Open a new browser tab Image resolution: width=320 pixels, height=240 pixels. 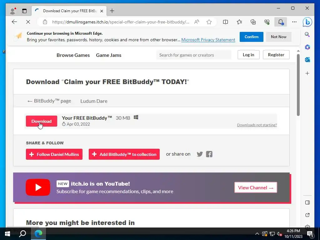point(112,11)
